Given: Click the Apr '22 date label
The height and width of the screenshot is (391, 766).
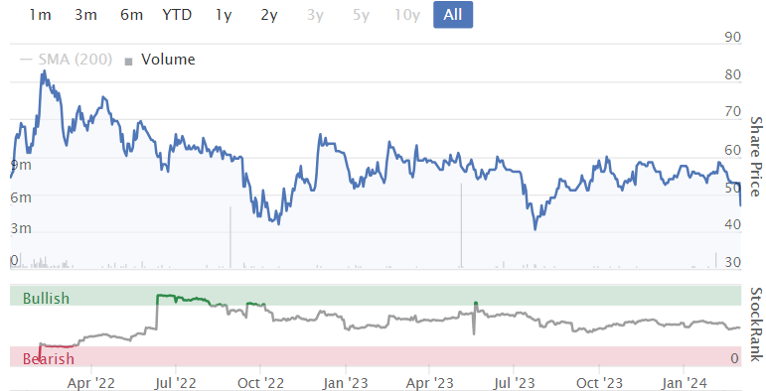Looking at the screenshot, I should 90,383.
